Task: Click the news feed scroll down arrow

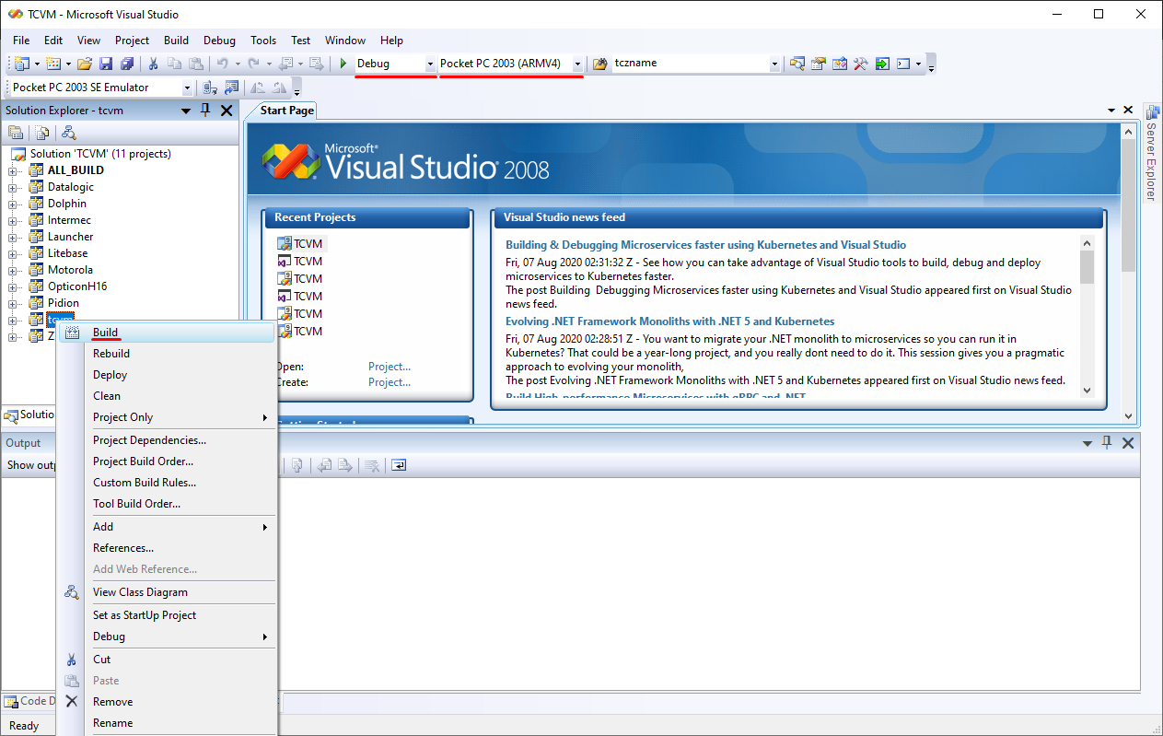Action: [x=1087, y=391]
